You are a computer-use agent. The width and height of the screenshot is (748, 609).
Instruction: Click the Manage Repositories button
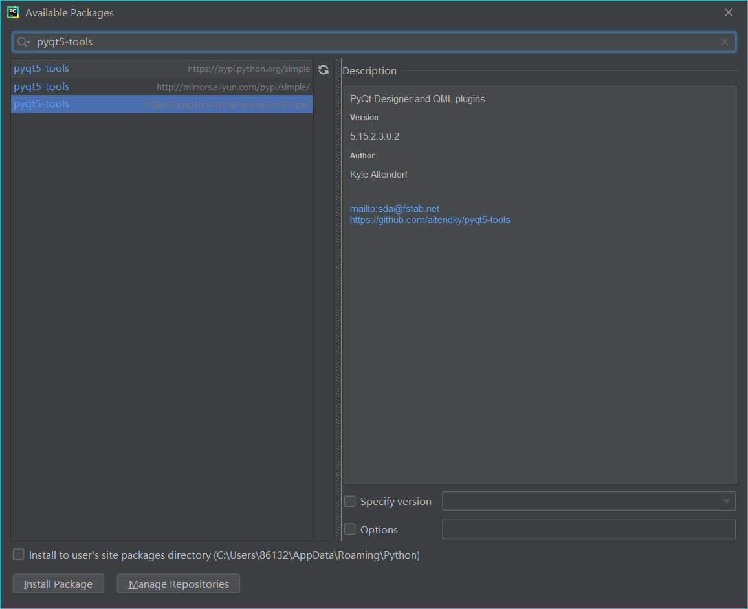pos(179,584)
